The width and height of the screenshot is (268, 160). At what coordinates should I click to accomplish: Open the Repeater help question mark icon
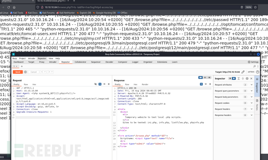point(258,72)
